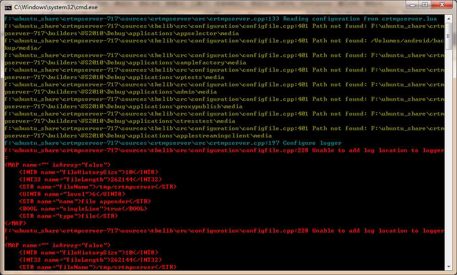Viewport: 457px width, 275px height.
Task: Close the cmd.exe console window
Action: (442, 5)
